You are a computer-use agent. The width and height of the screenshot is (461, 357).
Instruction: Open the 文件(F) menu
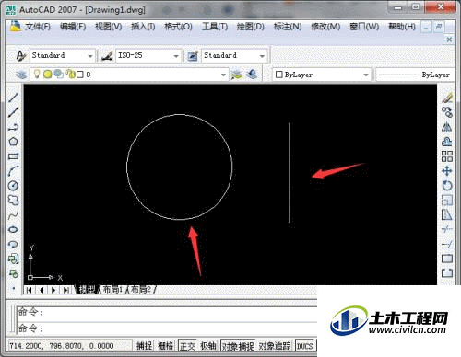pyautogui.click(x=38, y=27)
